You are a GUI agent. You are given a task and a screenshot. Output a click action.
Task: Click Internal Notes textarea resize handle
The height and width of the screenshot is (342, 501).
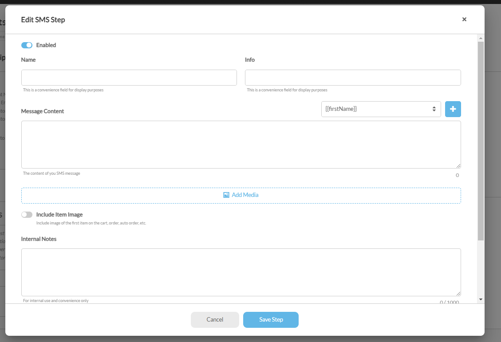[458, 294]
